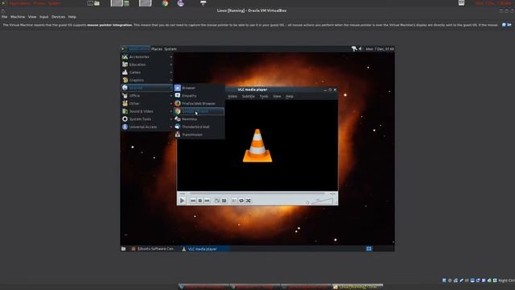Adjust the VLC volume slider
515x290 pixels.
[322, 201]
